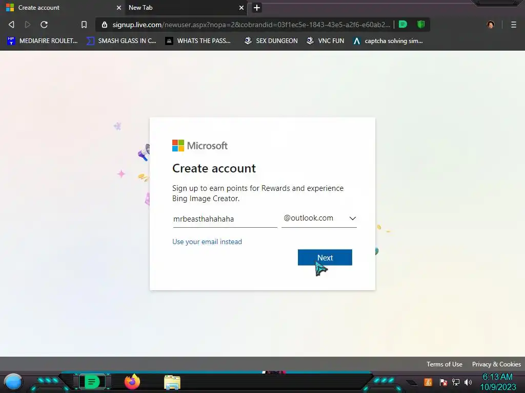This screenshot has height=393, width=525.
Task: Open the green chat extension icon in address bar
Action: pyautogui.click(x=403, y=24)
